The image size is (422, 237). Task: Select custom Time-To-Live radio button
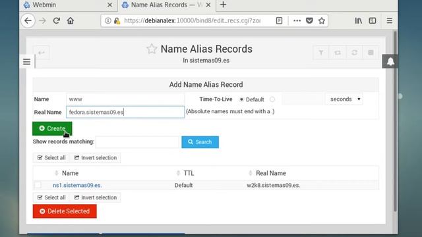pos(272,99)
